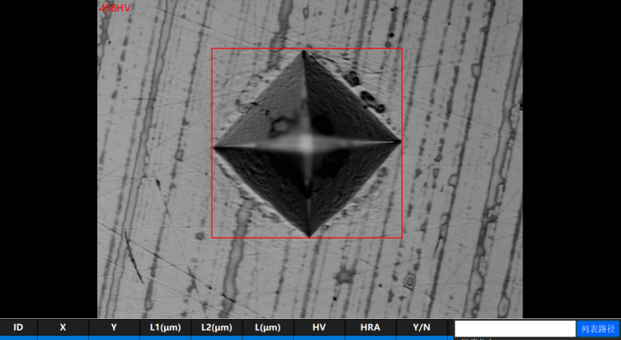Screen dimensions: 621x340
Task: Select the X column header
Action: (x=63, y=327)
